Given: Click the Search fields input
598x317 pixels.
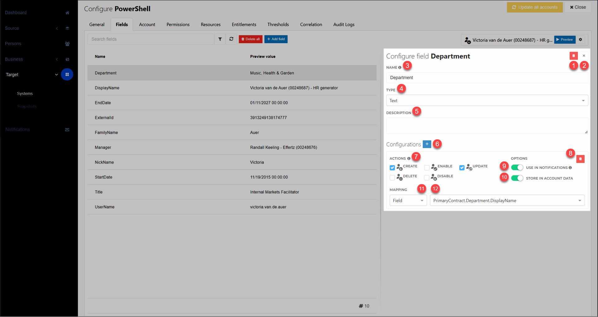Looking at the screenshot, I should [x=151, y=39].
